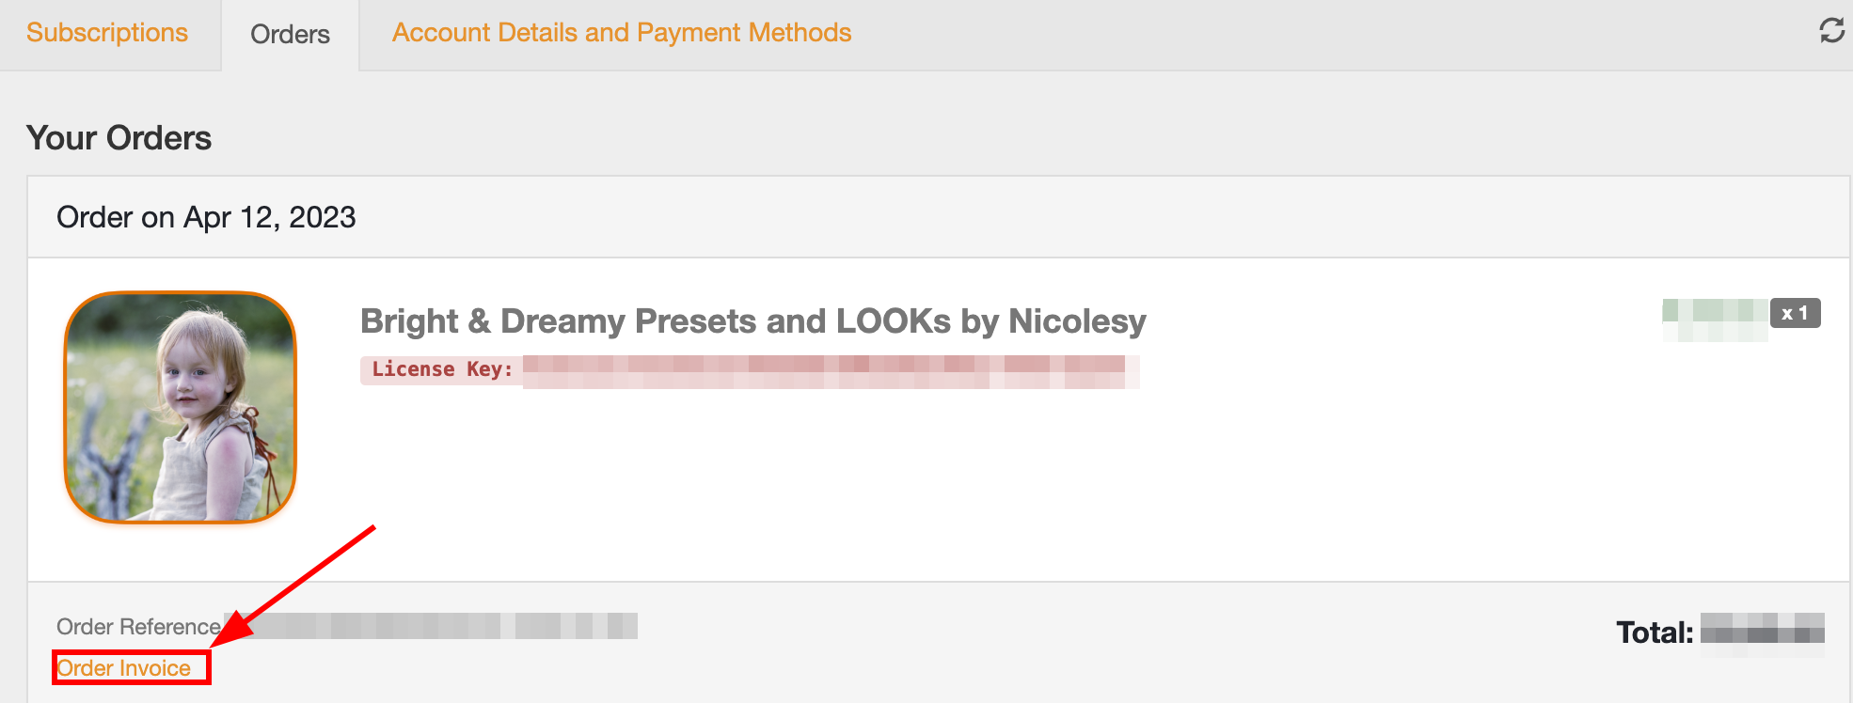
Task: Click the x 1 quantity badge
Action: pos(1795,313)
